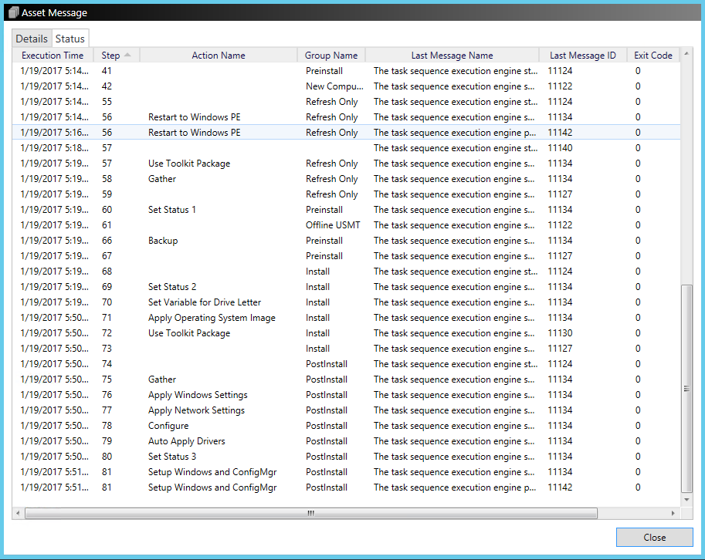The image size is (705, 560).
Task: Switch to the Details tab
Action: [32, 39]
